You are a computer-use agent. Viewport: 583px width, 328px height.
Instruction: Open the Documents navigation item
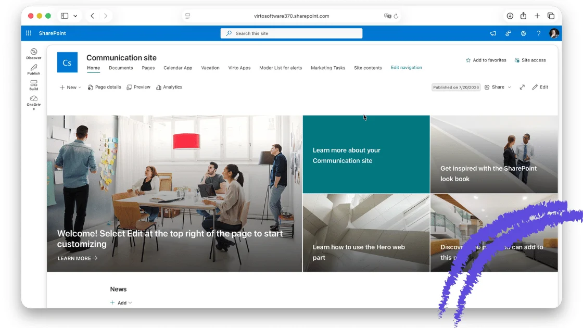pos(121,68)
